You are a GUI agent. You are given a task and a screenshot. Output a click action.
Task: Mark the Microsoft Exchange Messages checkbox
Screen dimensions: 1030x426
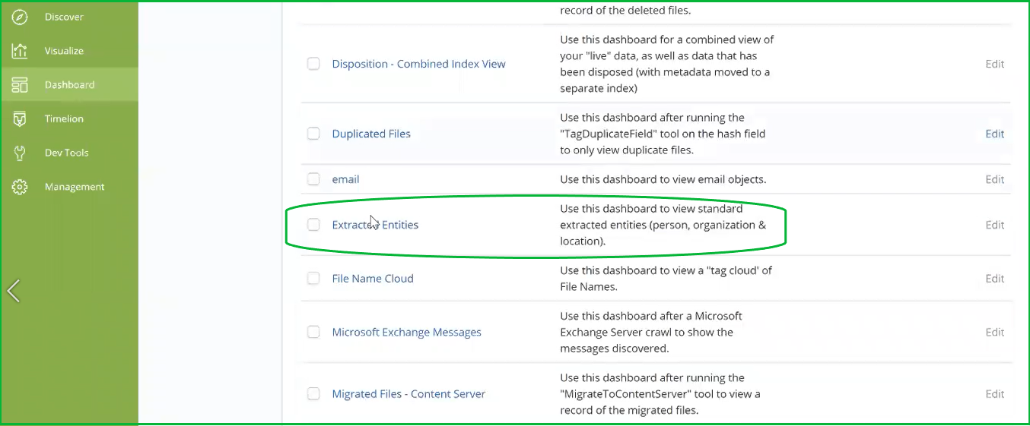click(313, 332)
